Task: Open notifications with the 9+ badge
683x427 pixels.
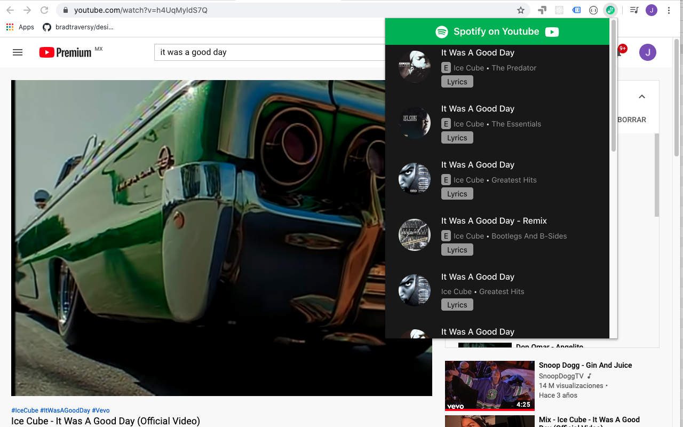Action: [621, 51]
